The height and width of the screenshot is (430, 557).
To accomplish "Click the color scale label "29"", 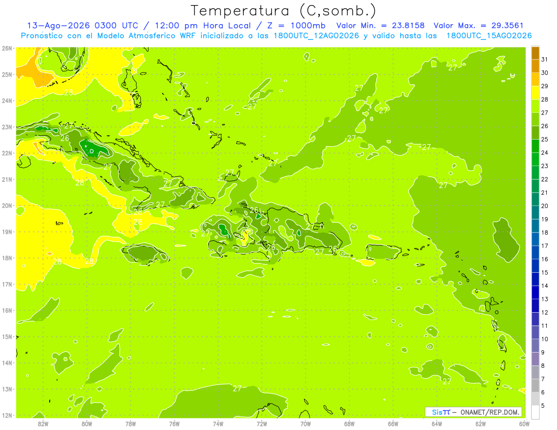I will coord(545,86).
